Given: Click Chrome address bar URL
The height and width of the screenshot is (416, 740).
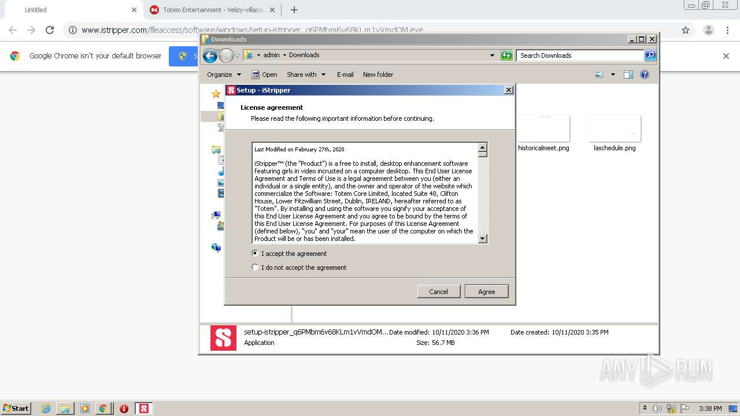Looking at the screenshot, I should [x=252, y=30].
